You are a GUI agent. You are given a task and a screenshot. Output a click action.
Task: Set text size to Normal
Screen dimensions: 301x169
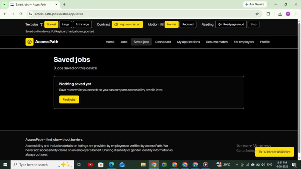pyautogui.click(x=51, y=24)
